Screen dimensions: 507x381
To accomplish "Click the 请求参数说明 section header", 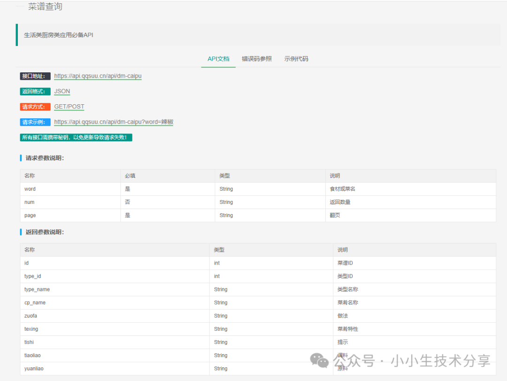I will coord(45,158).
